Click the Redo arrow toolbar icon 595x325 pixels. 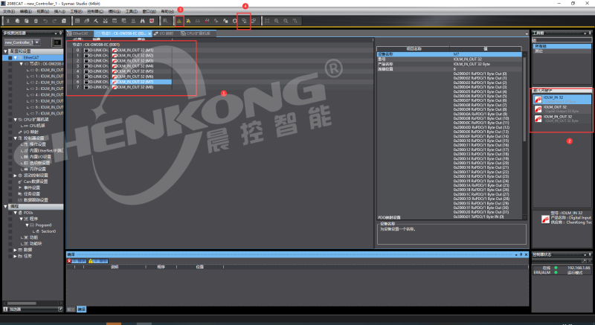(x=54, y=21)
